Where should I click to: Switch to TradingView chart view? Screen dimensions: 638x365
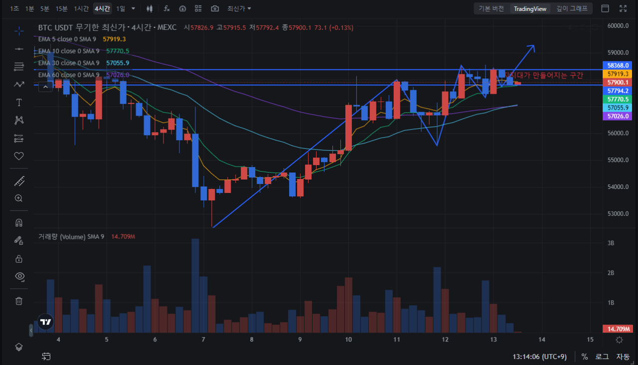[x=530, y=8]
